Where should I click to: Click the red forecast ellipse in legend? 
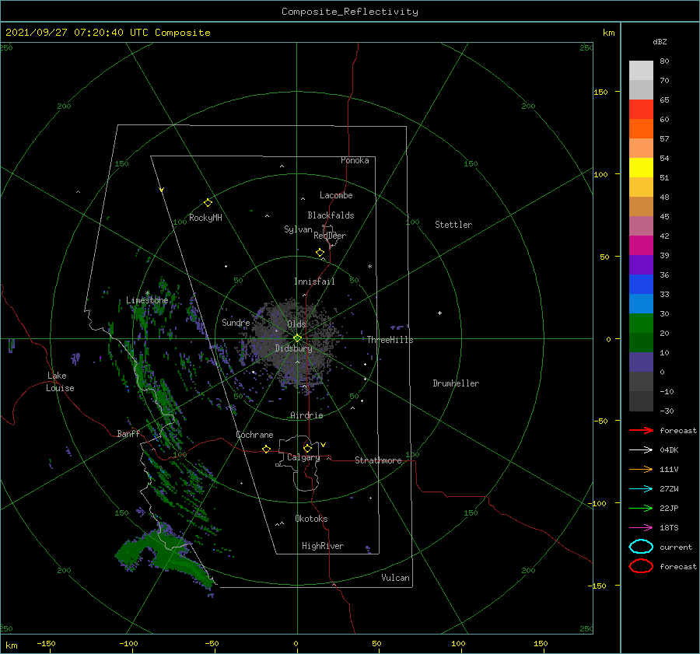641,566
